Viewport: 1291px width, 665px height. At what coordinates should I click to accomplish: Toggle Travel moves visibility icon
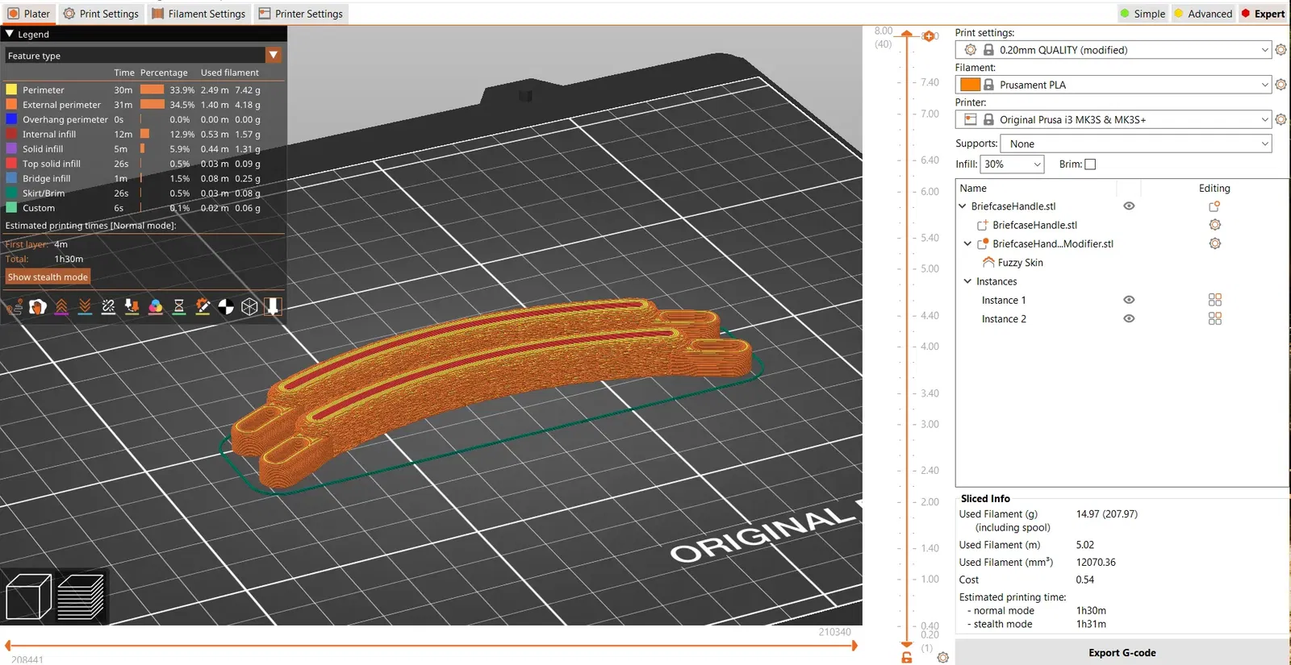15,306
